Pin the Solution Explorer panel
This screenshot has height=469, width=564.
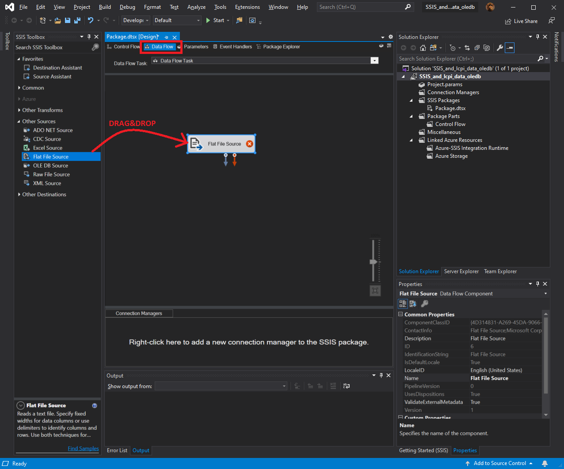point(537,37)
